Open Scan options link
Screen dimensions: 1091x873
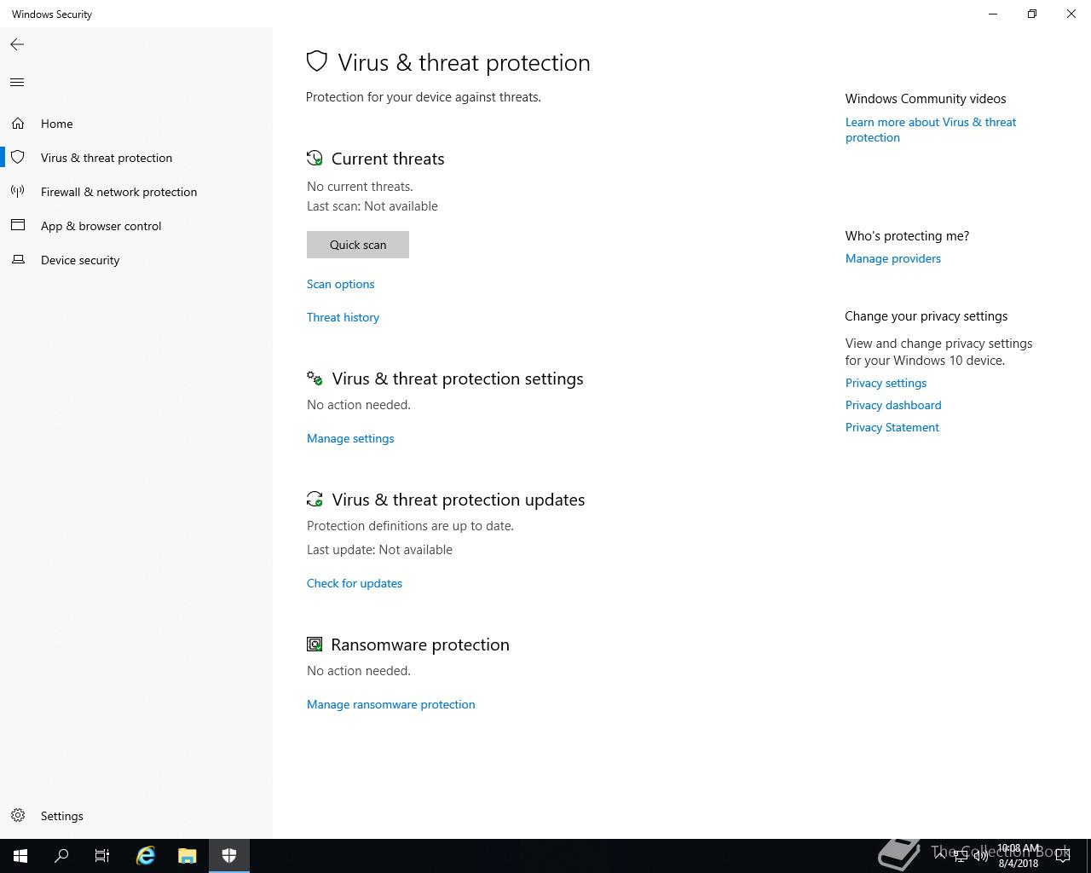(340, 284)
